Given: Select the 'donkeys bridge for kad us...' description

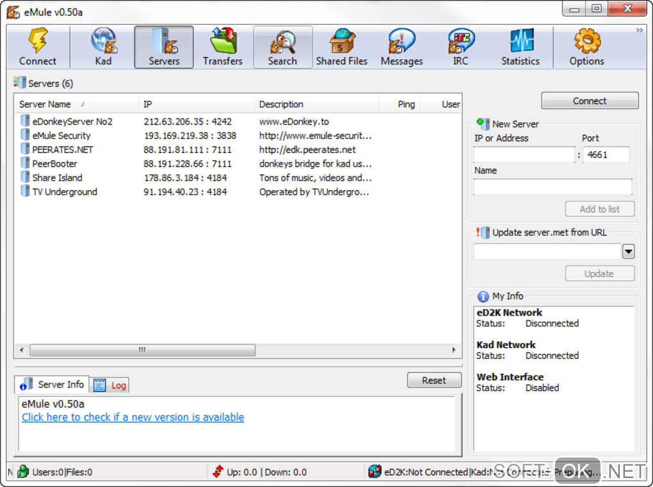Looking at the screenshot, I should 315,164.
